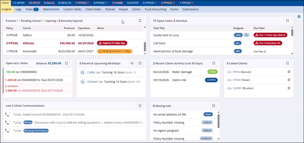Click Due Today (May 20) badge
The width and height of the screenshot is (304, 143).
[x=268, y=43]
